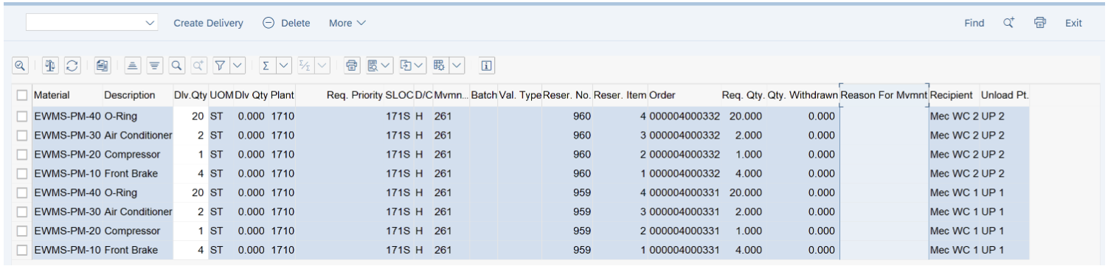The width and height of the screenshot is (1108, 266).
Task: Click EWMS-PM-30 material, reservation 959 row
Action: click(67, 211)
